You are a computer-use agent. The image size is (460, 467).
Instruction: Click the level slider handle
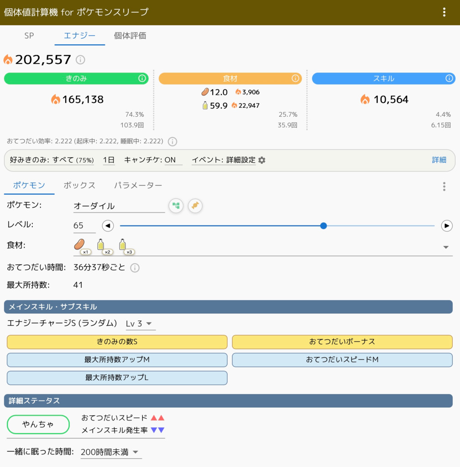[x=324, y=226]
